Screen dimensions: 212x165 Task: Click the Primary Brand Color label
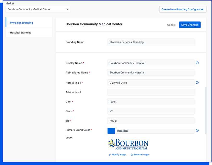click(x=78, y=130)
